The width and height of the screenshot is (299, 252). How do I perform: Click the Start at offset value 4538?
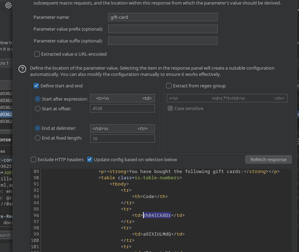122,108
